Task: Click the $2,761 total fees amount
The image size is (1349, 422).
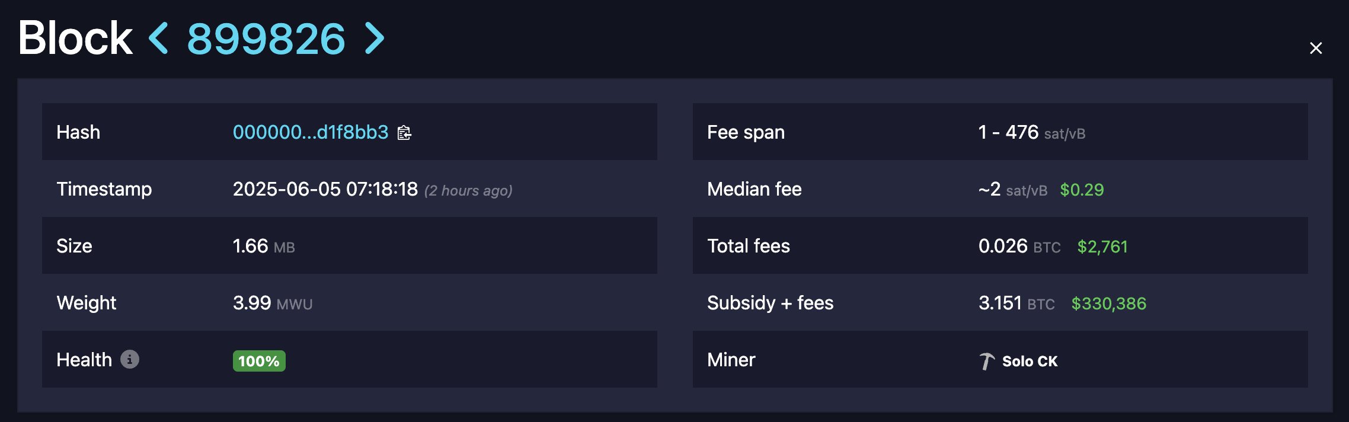Action: [1102, 247]
